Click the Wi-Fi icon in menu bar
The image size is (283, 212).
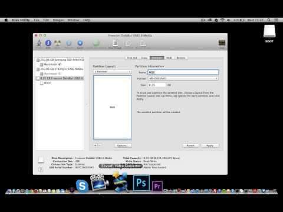222,20
